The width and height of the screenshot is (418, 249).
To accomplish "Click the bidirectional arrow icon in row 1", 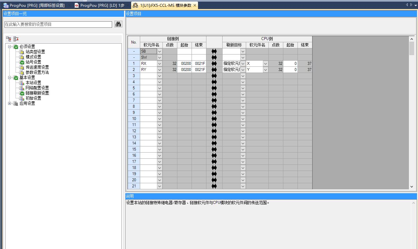I will 214,64.
